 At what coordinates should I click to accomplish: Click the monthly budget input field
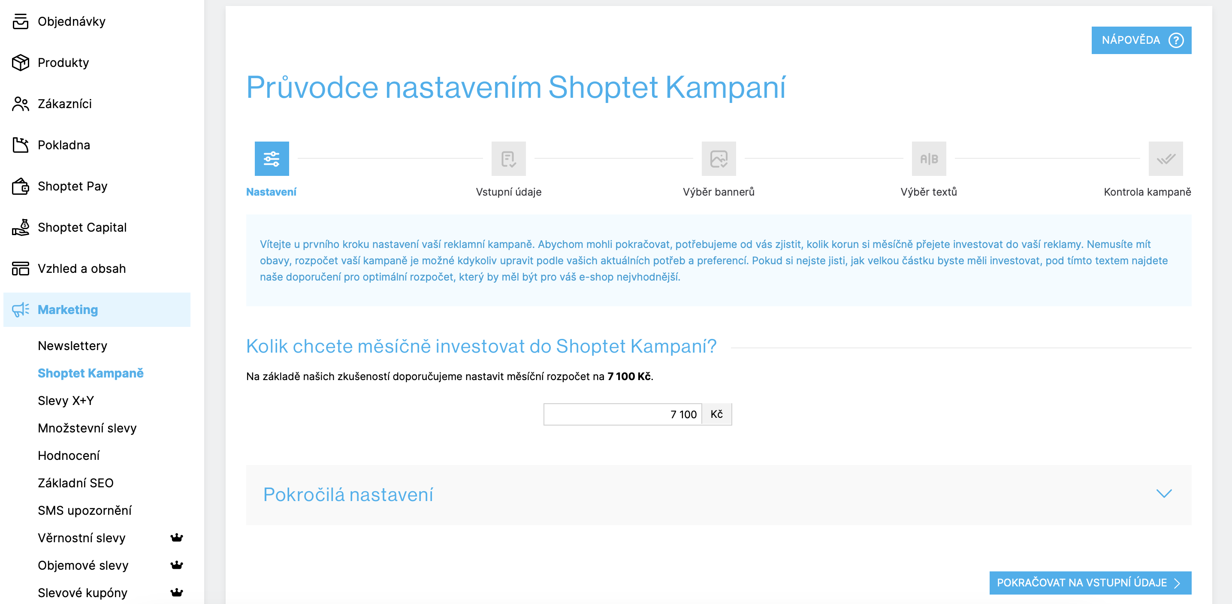[622, 414]
